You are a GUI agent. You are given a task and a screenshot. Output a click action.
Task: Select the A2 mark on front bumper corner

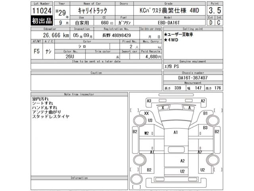(203, 101)
